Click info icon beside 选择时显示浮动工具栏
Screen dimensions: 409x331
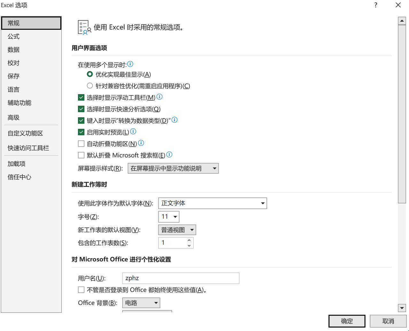coord(159,97)
